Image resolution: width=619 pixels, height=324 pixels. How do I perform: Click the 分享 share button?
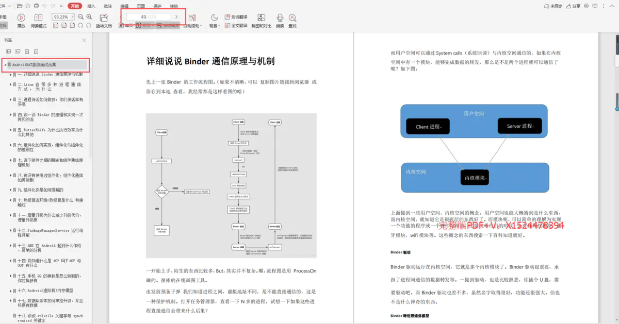(x=573, y=6)
